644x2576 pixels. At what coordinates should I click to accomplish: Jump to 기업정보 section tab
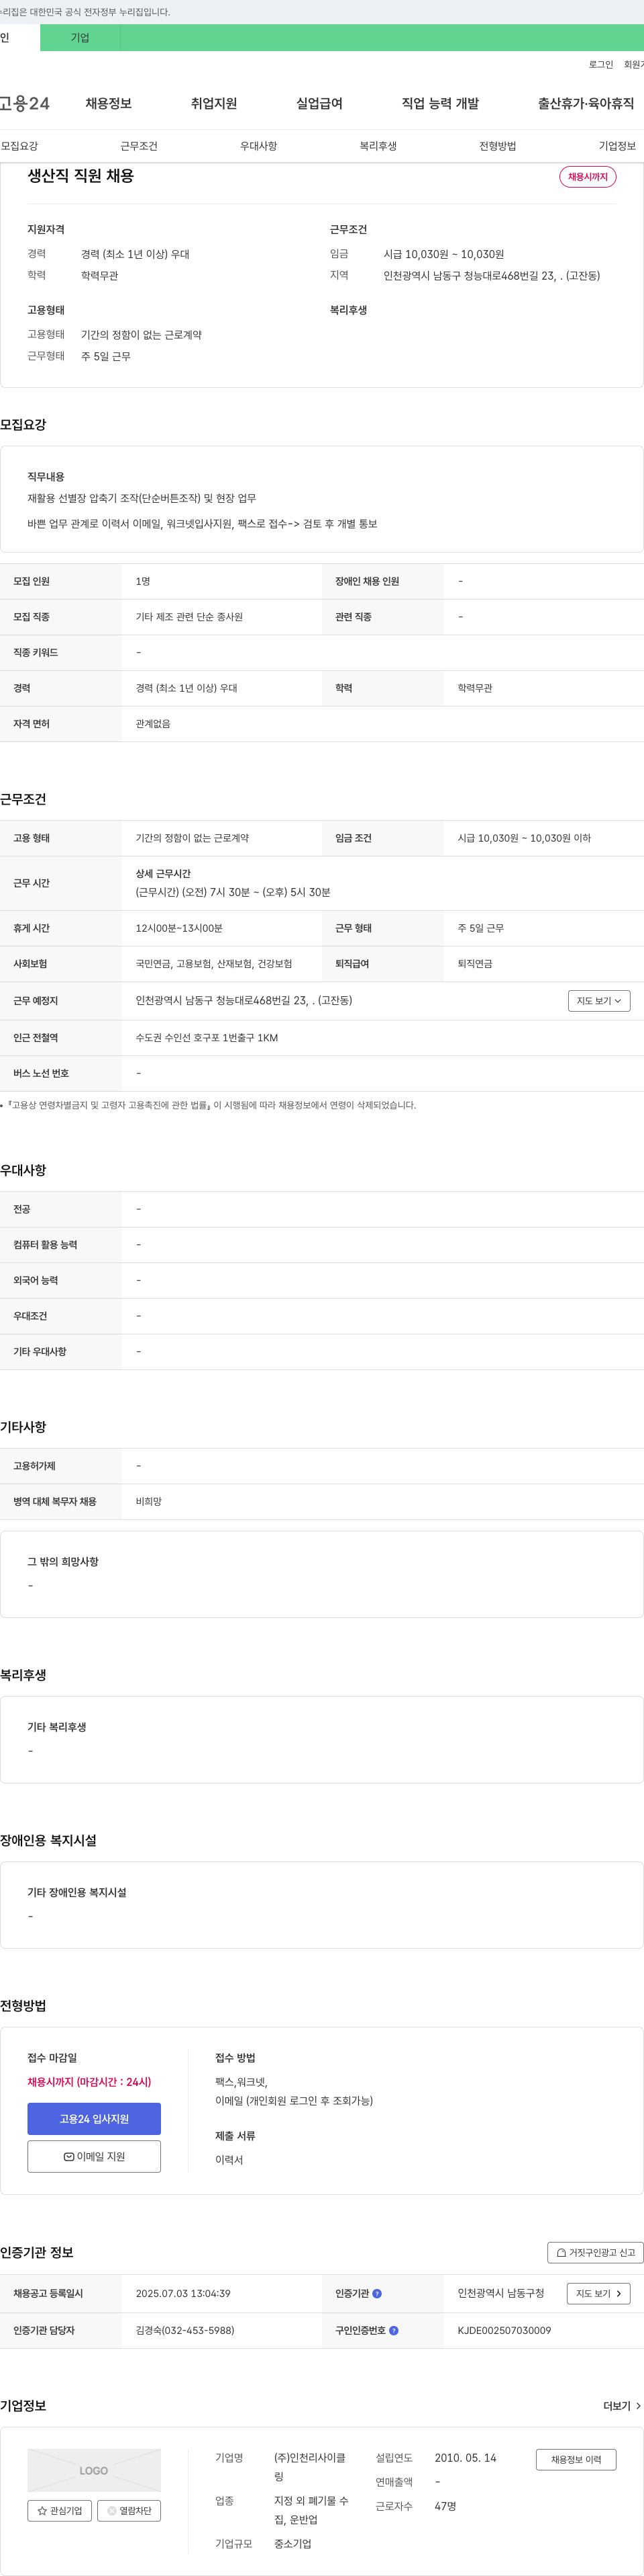tap(617, 146)
